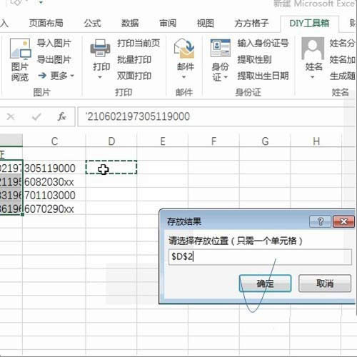The image size is (357, 357).
Task: Click the 打印 printer icon
Action: (100, 49)
